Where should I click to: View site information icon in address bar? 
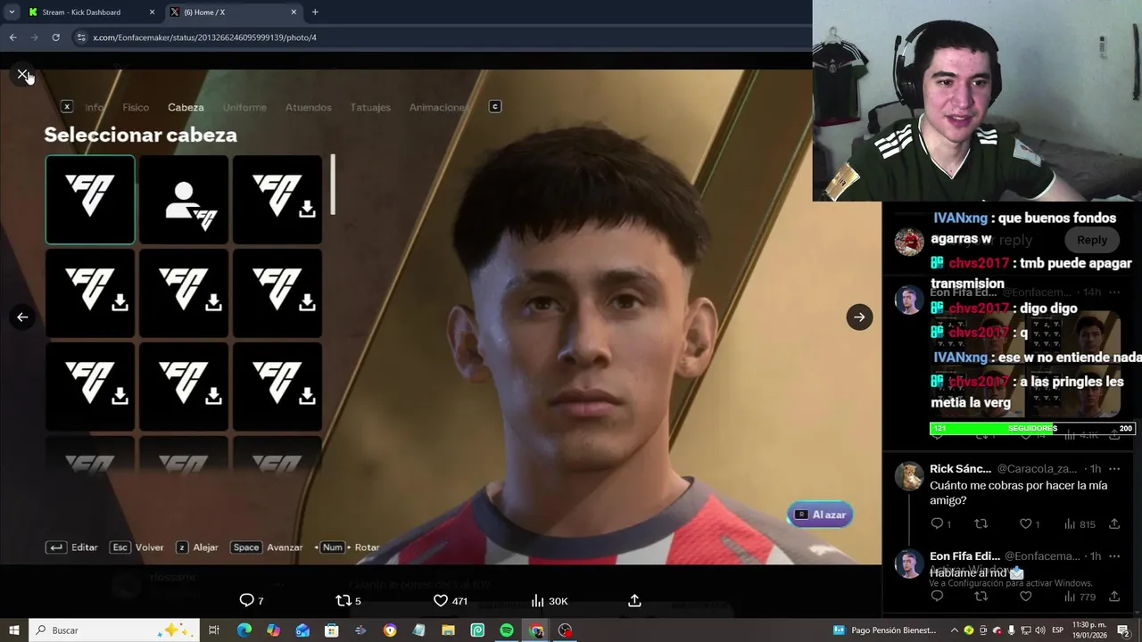point(81,37)
